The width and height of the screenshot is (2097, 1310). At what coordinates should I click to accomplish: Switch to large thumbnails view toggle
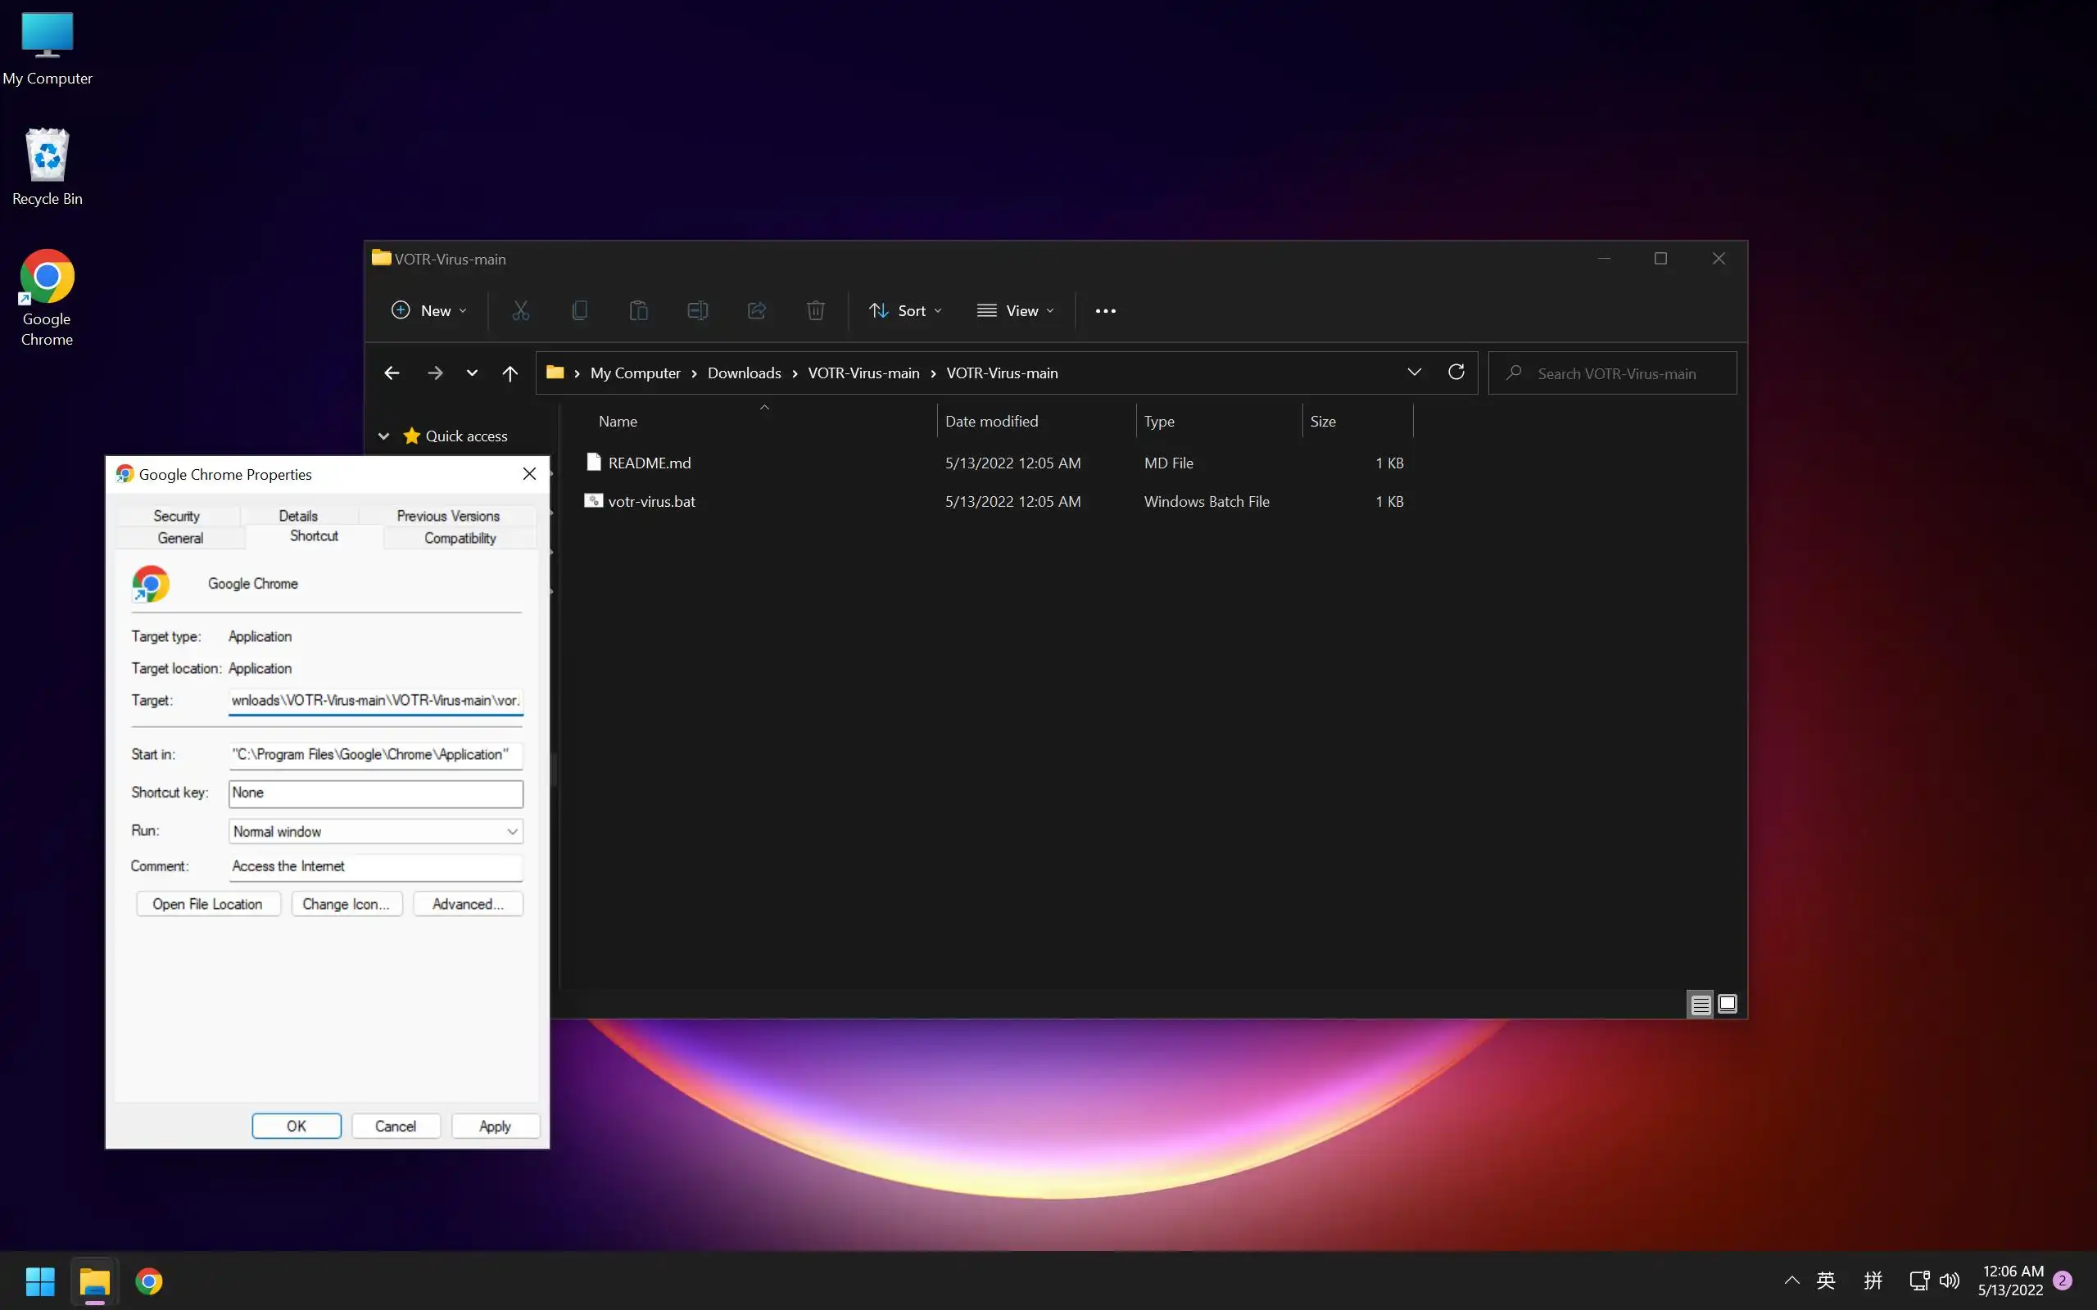1727,1004
